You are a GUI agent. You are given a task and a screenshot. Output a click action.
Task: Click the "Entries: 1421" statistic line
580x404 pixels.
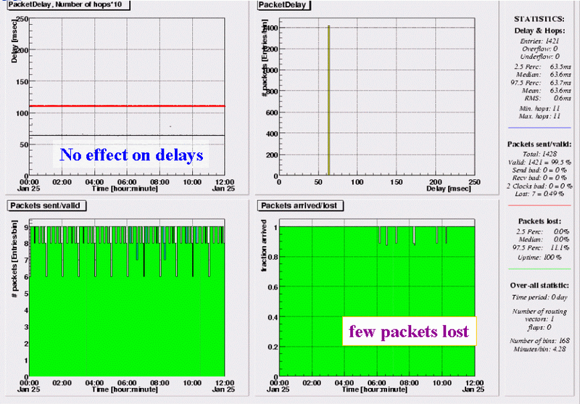(539, 42)
